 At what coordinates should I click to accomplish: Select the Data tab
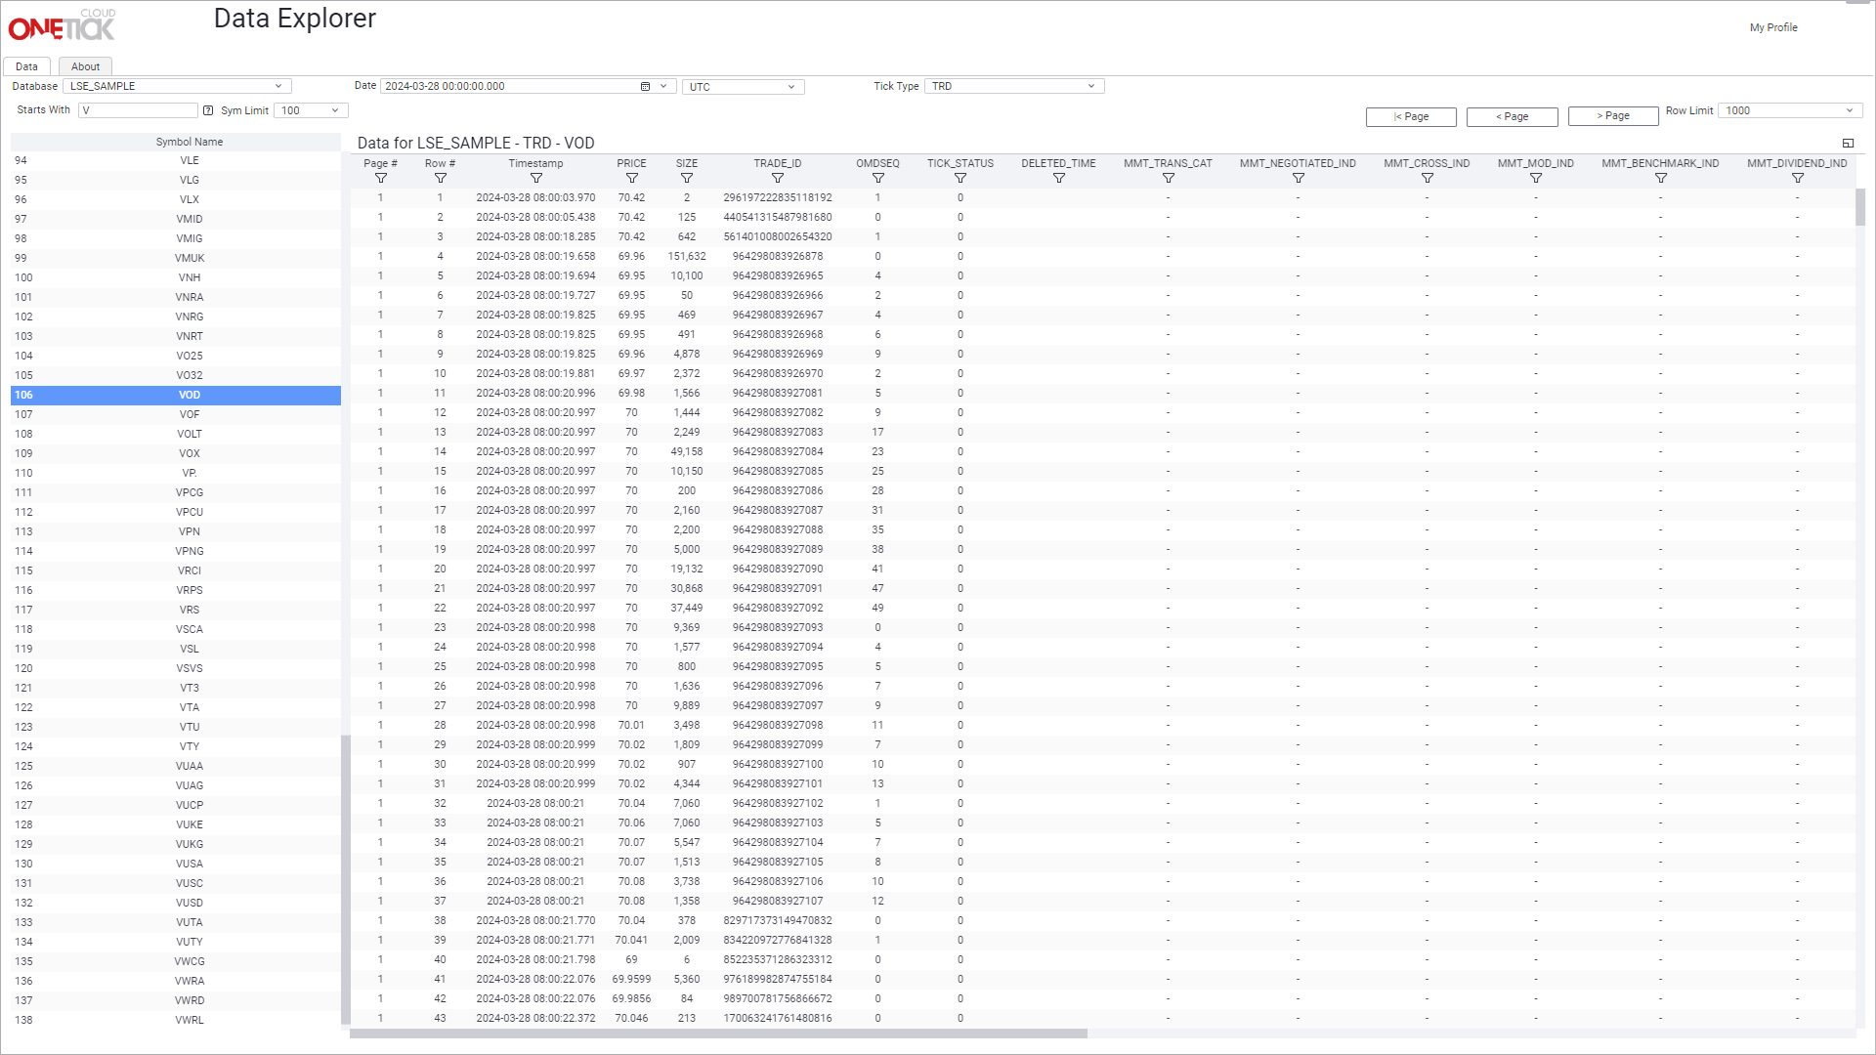(x=26, y=66)
